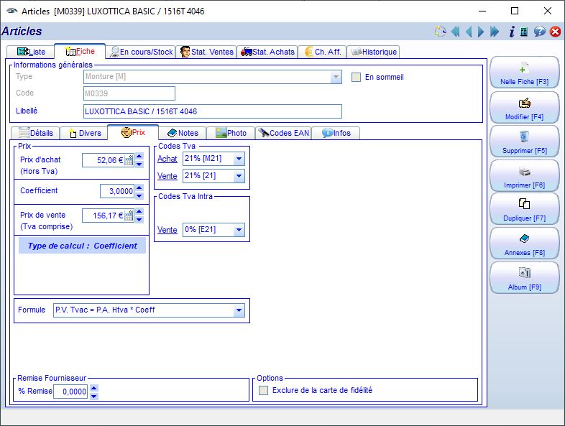The width and height of the screenshot is (565, 426).
Task: Click Dupliquer [F7] button
Action: (x=524, y=209)
